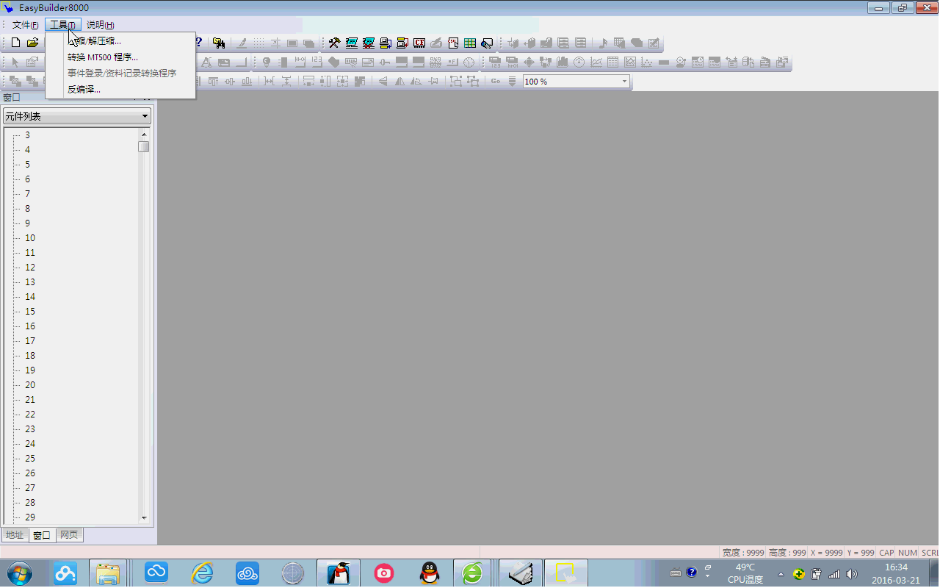This screenshot has width=940, height=588.
Task: Open the file explorer taskbar icon
Action: (109, 573)
